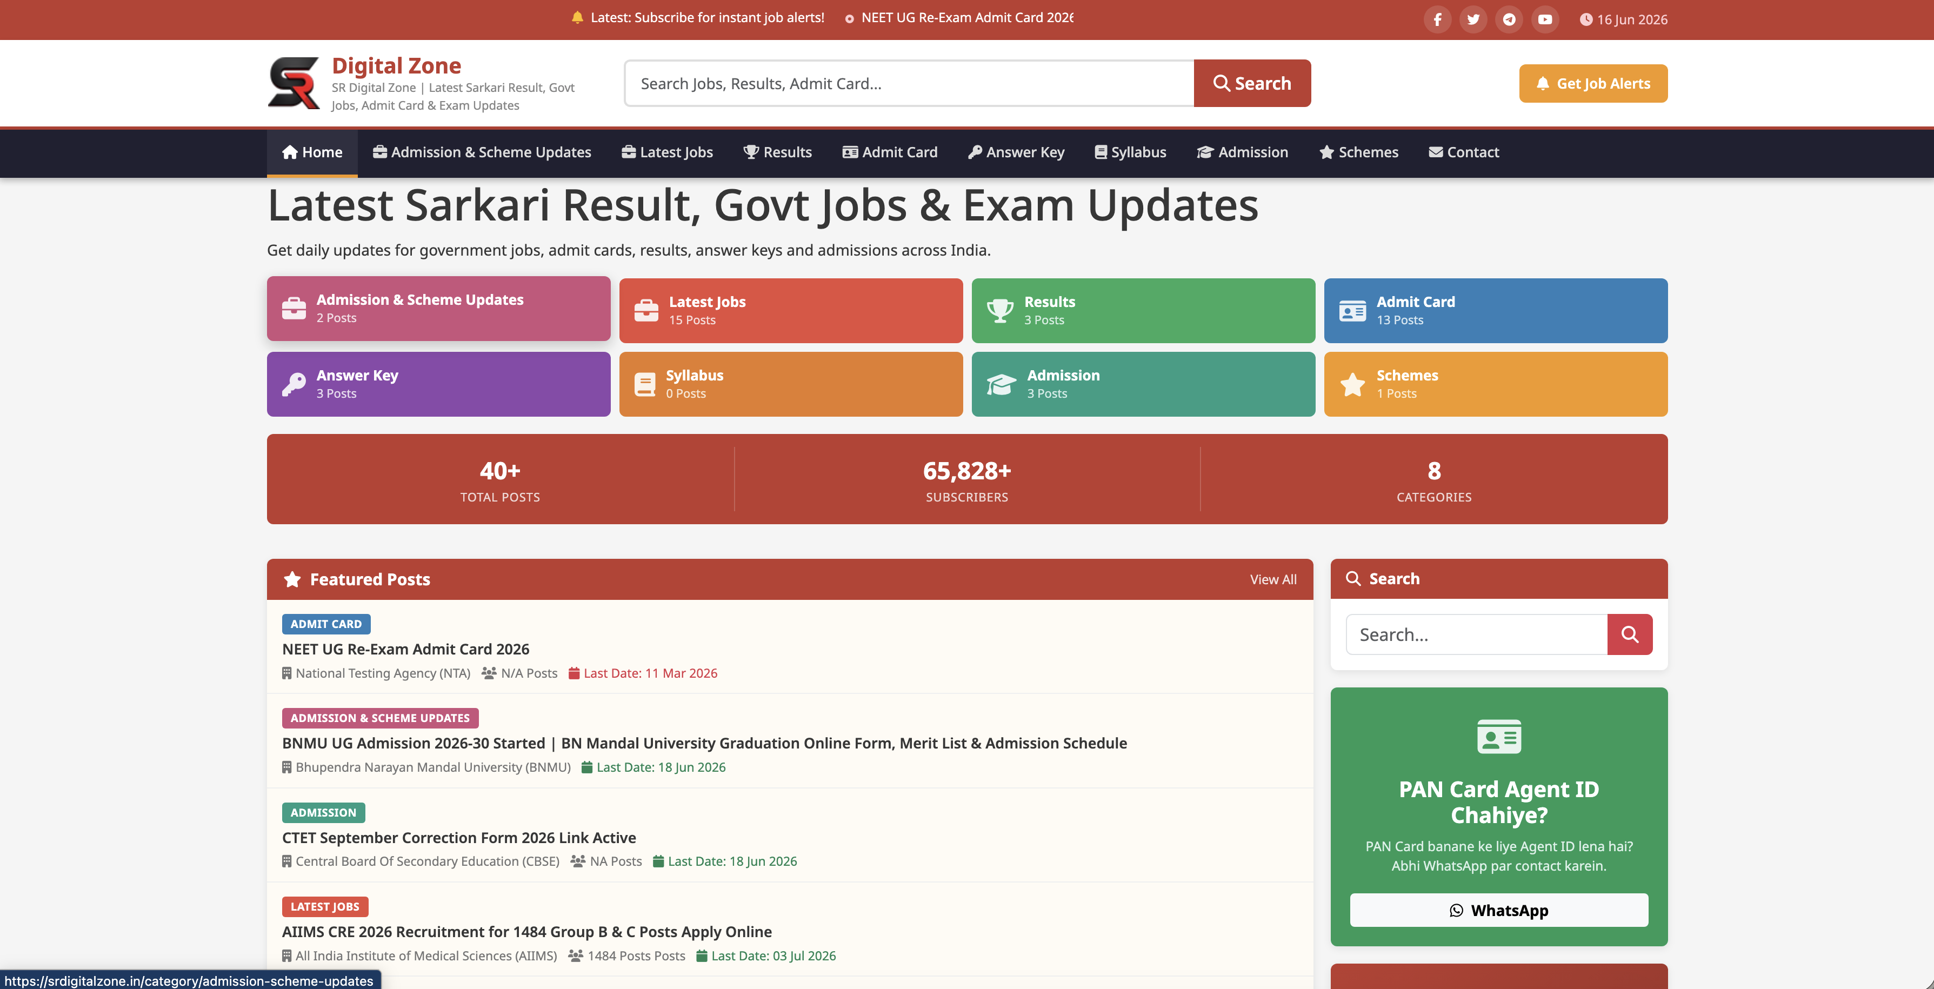Click the Digital Zone site title

(x=396, y=66)
